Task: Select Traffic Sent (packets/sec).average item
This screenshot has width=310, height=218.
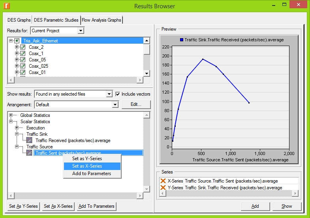Action: [88, 153]
